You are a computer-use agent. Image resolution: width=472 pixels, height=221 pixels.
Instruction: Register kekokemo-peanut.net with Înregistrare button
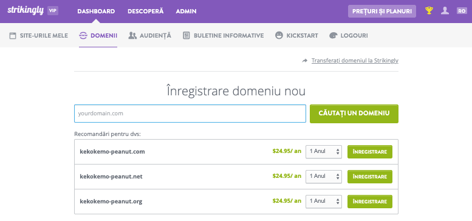point(370,177)
